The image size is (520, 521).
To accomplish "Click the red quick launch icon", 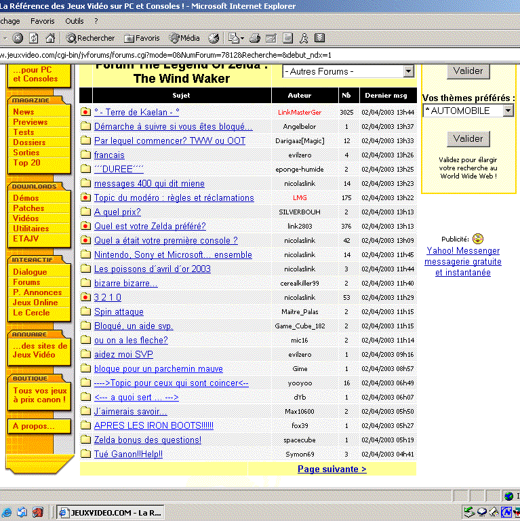I will (x=37, y=512).
